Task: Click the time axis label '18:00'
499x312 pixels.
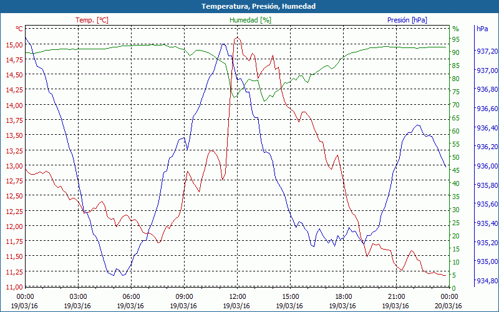Action: tap(344, 296)
